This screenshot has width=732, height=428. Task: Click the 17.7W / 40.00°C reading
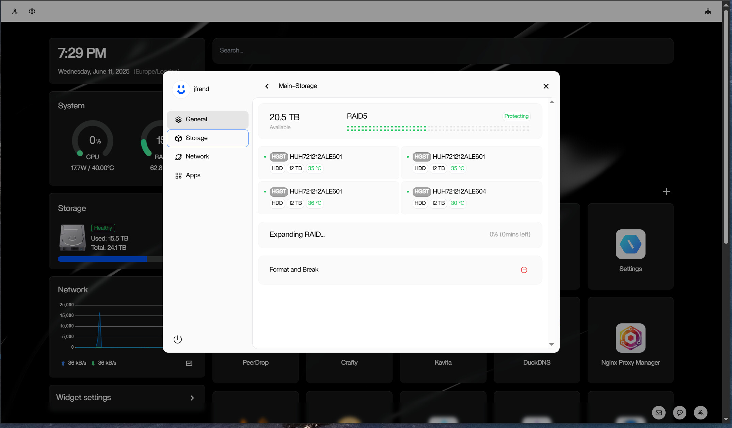[x=92, y=168]
